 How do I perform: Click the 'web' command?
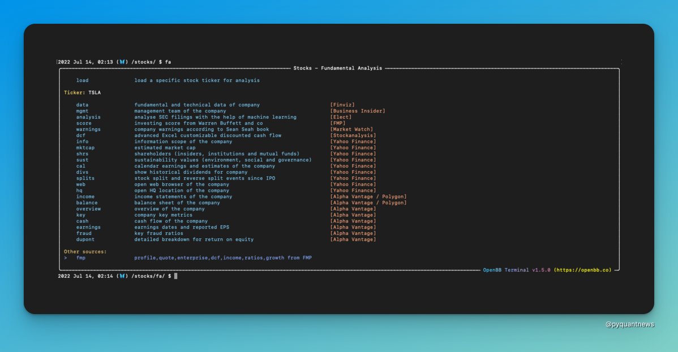[81, 184]
